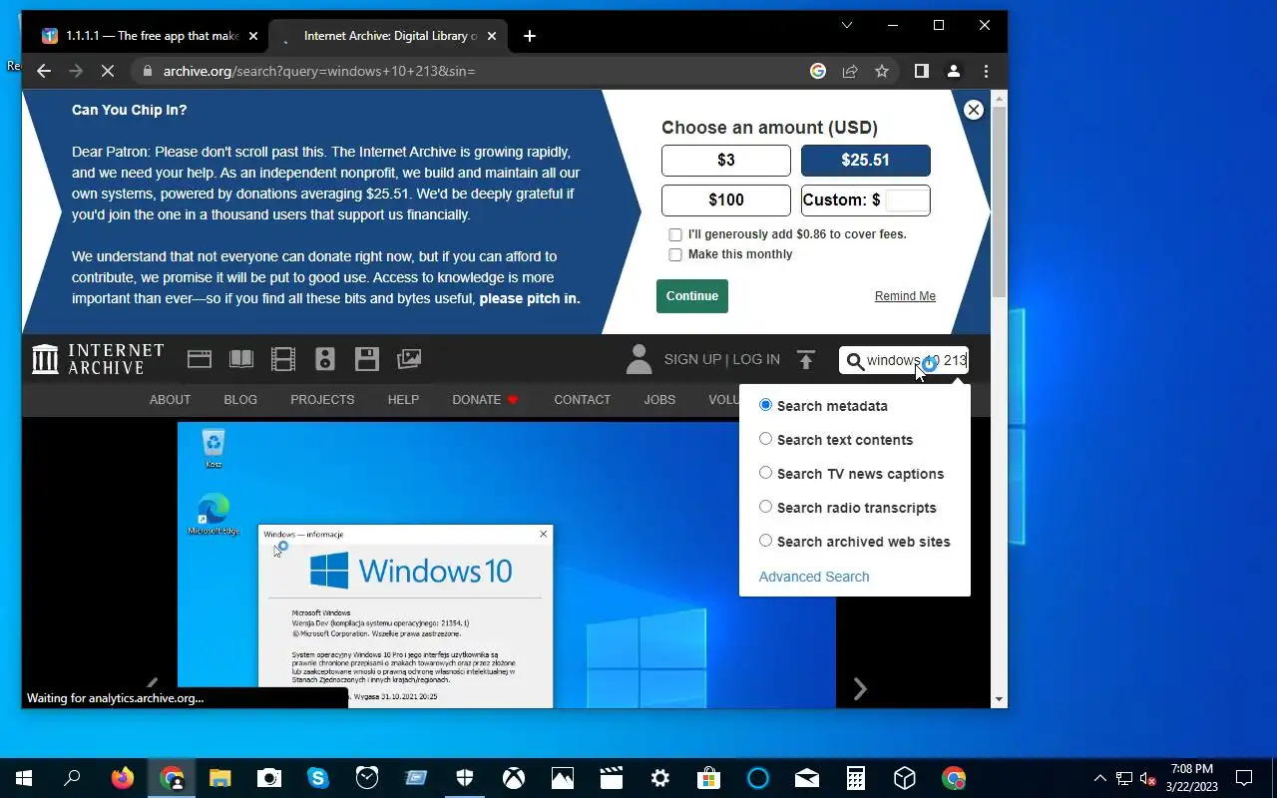The image size is (1277, 798).
Task: Click the magnifier icon in archive search box
Action: pyautogui.click(x=855, y=361)
